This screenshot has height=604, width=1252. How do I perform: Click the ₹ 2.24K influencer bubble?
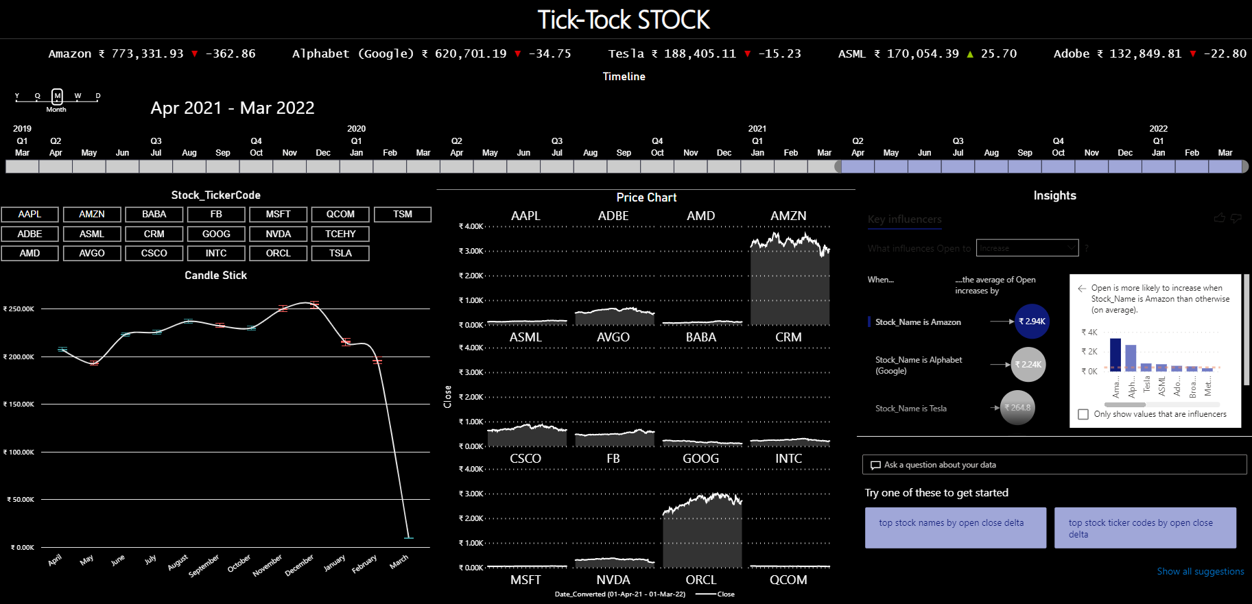[1028, 365]
